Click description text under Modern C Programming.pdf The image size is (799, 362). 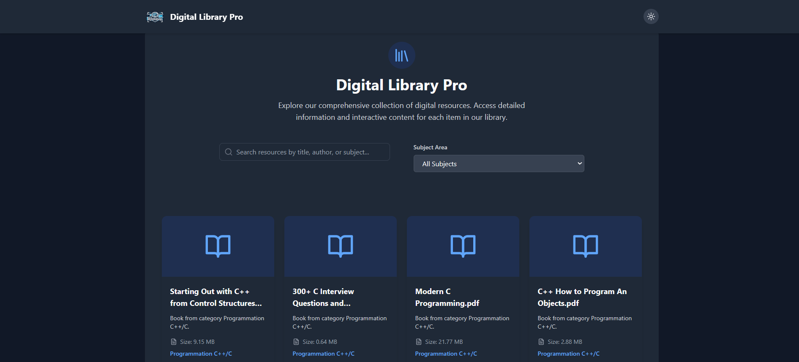(462, 322)
